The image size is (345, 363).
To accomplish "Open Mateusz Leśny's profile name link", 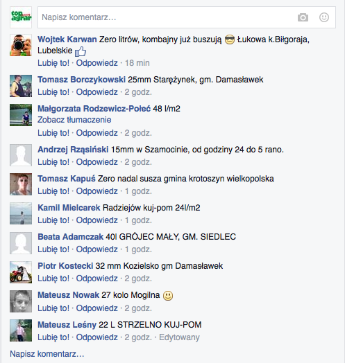I will pyautogui.click(x=67, y=325).
